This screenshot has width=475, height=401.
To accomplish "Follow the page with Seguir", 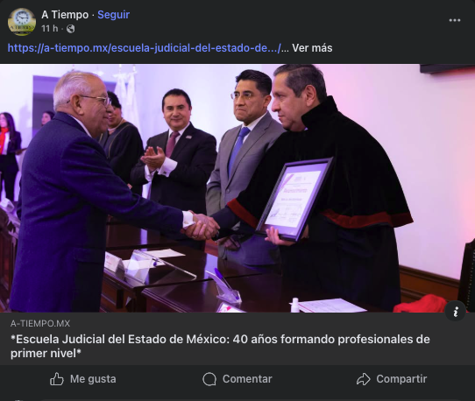I will tap(114, 15).
